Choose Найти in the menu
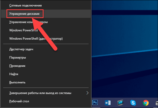This screenshot has height=108, width=158. [x=46, y=74]
